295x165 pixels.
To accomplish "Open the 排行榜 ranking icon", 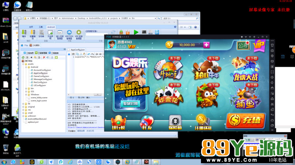I will [x=118, y=123].
